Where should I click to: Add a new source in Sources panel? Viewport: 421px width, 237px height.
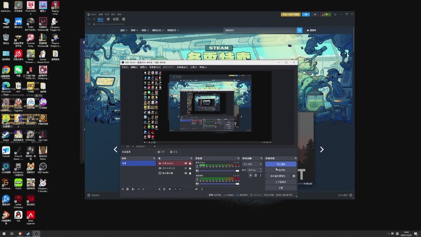pos(159,189)
